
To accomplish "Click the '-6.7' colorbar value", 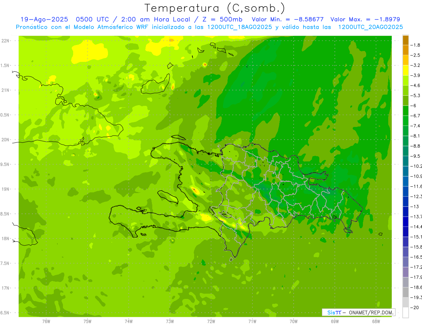I will point(416,116).
